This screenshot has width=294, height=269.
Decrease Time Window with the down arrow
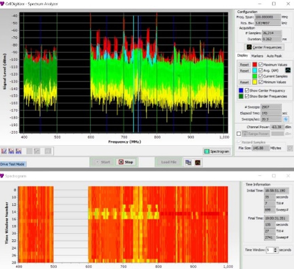tap(275, 251)
